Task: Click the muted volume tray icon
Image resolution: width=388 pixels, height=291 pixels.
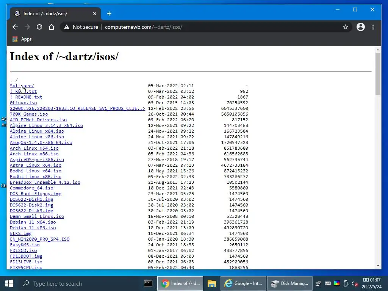Action: point(355,283)
